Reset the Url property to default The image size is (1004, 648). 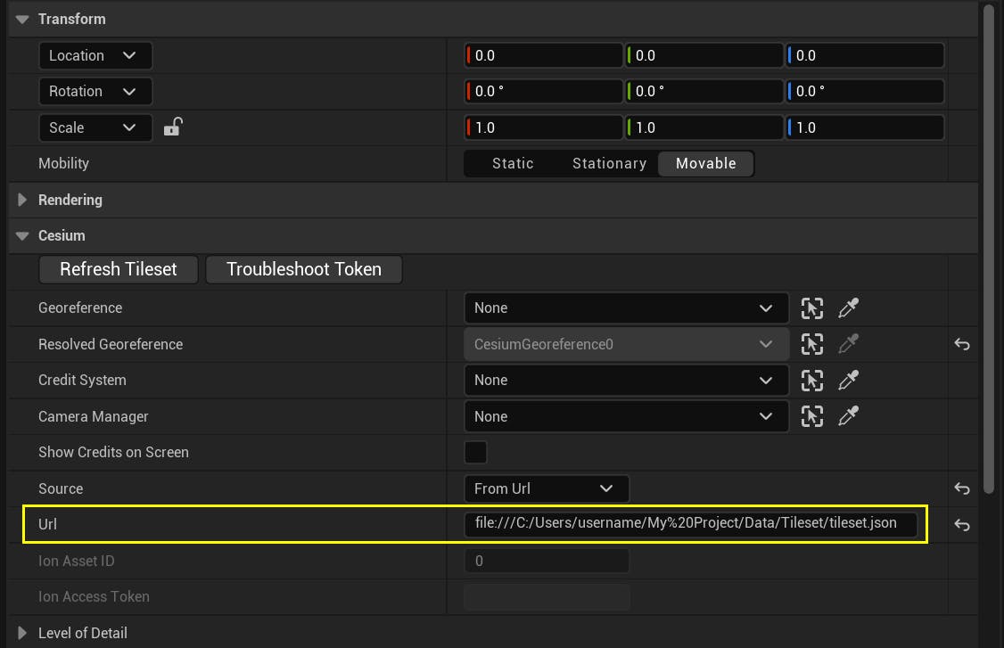963,525
